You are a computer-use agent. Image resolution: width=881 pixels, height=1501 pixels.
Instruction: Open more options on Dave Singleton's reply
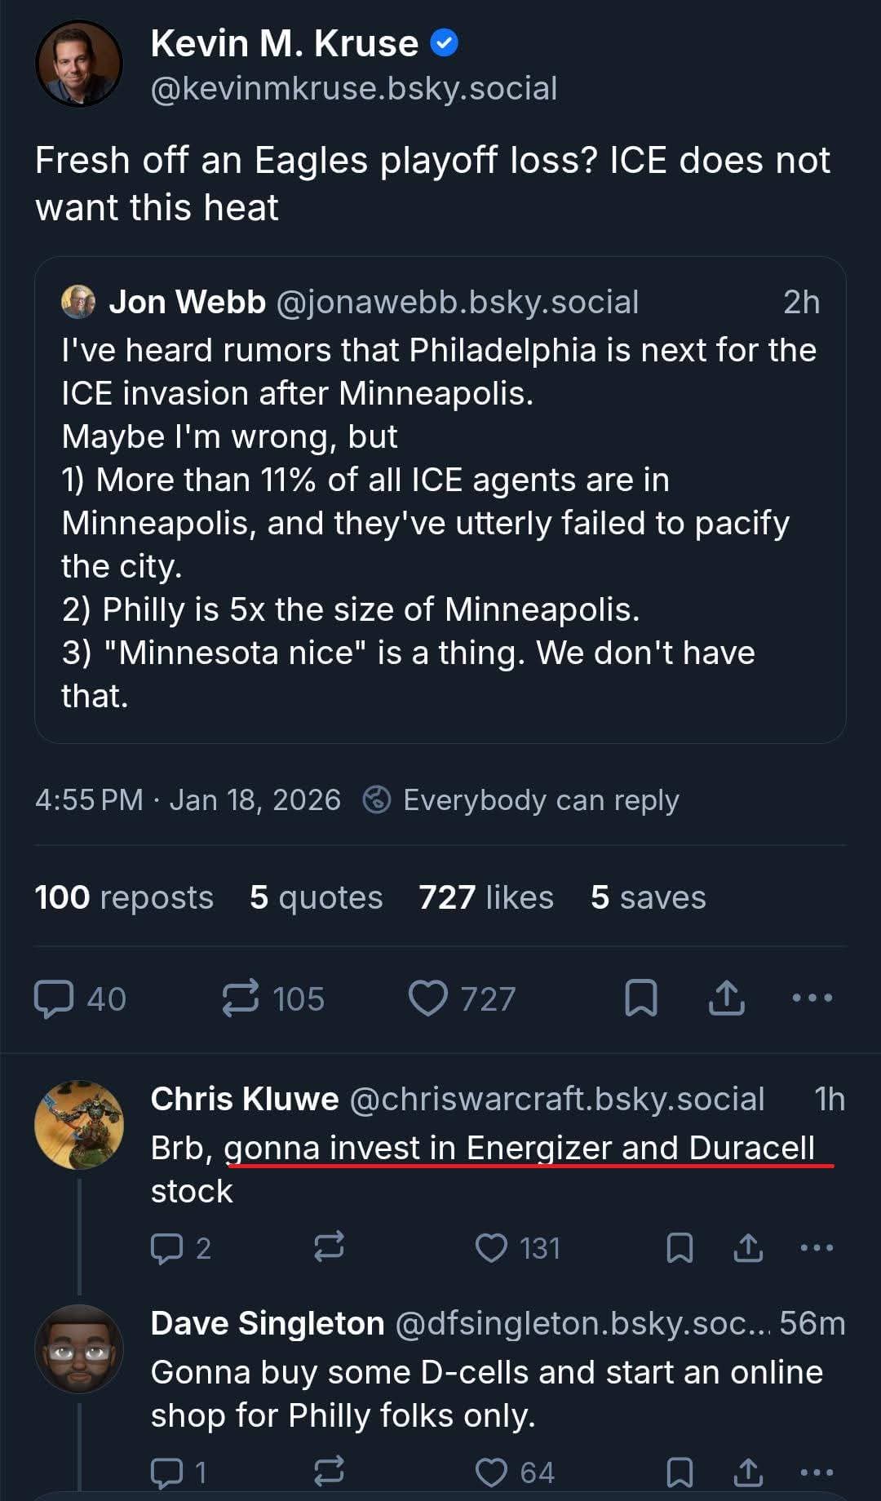(817, 1472)
